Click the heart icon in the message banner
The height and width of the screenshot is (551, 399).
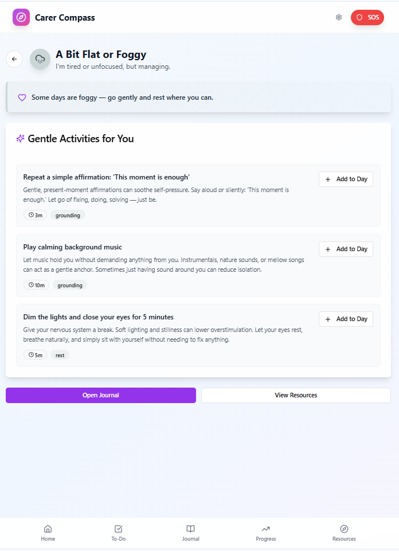tap(22, 97)
